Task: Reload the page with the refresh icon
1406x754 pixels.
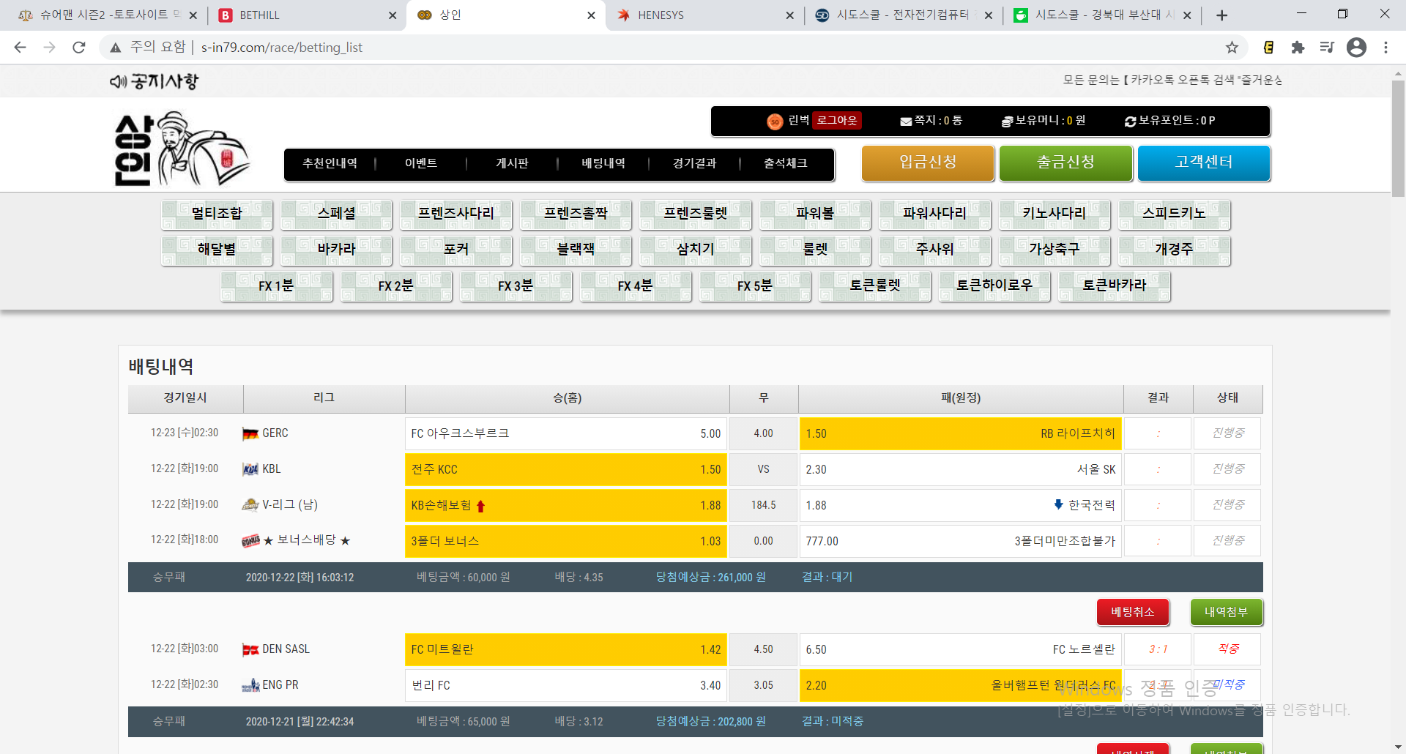Action: 79,48
